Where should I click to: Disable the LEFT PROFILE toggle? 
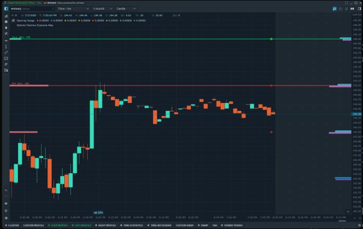[81, 225]
